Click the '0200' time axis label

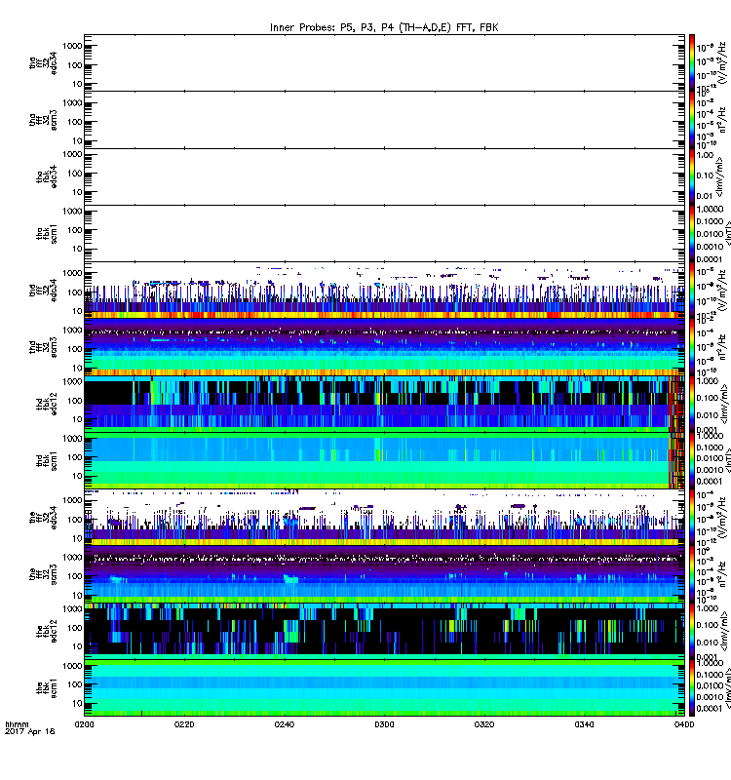point(84,724)
